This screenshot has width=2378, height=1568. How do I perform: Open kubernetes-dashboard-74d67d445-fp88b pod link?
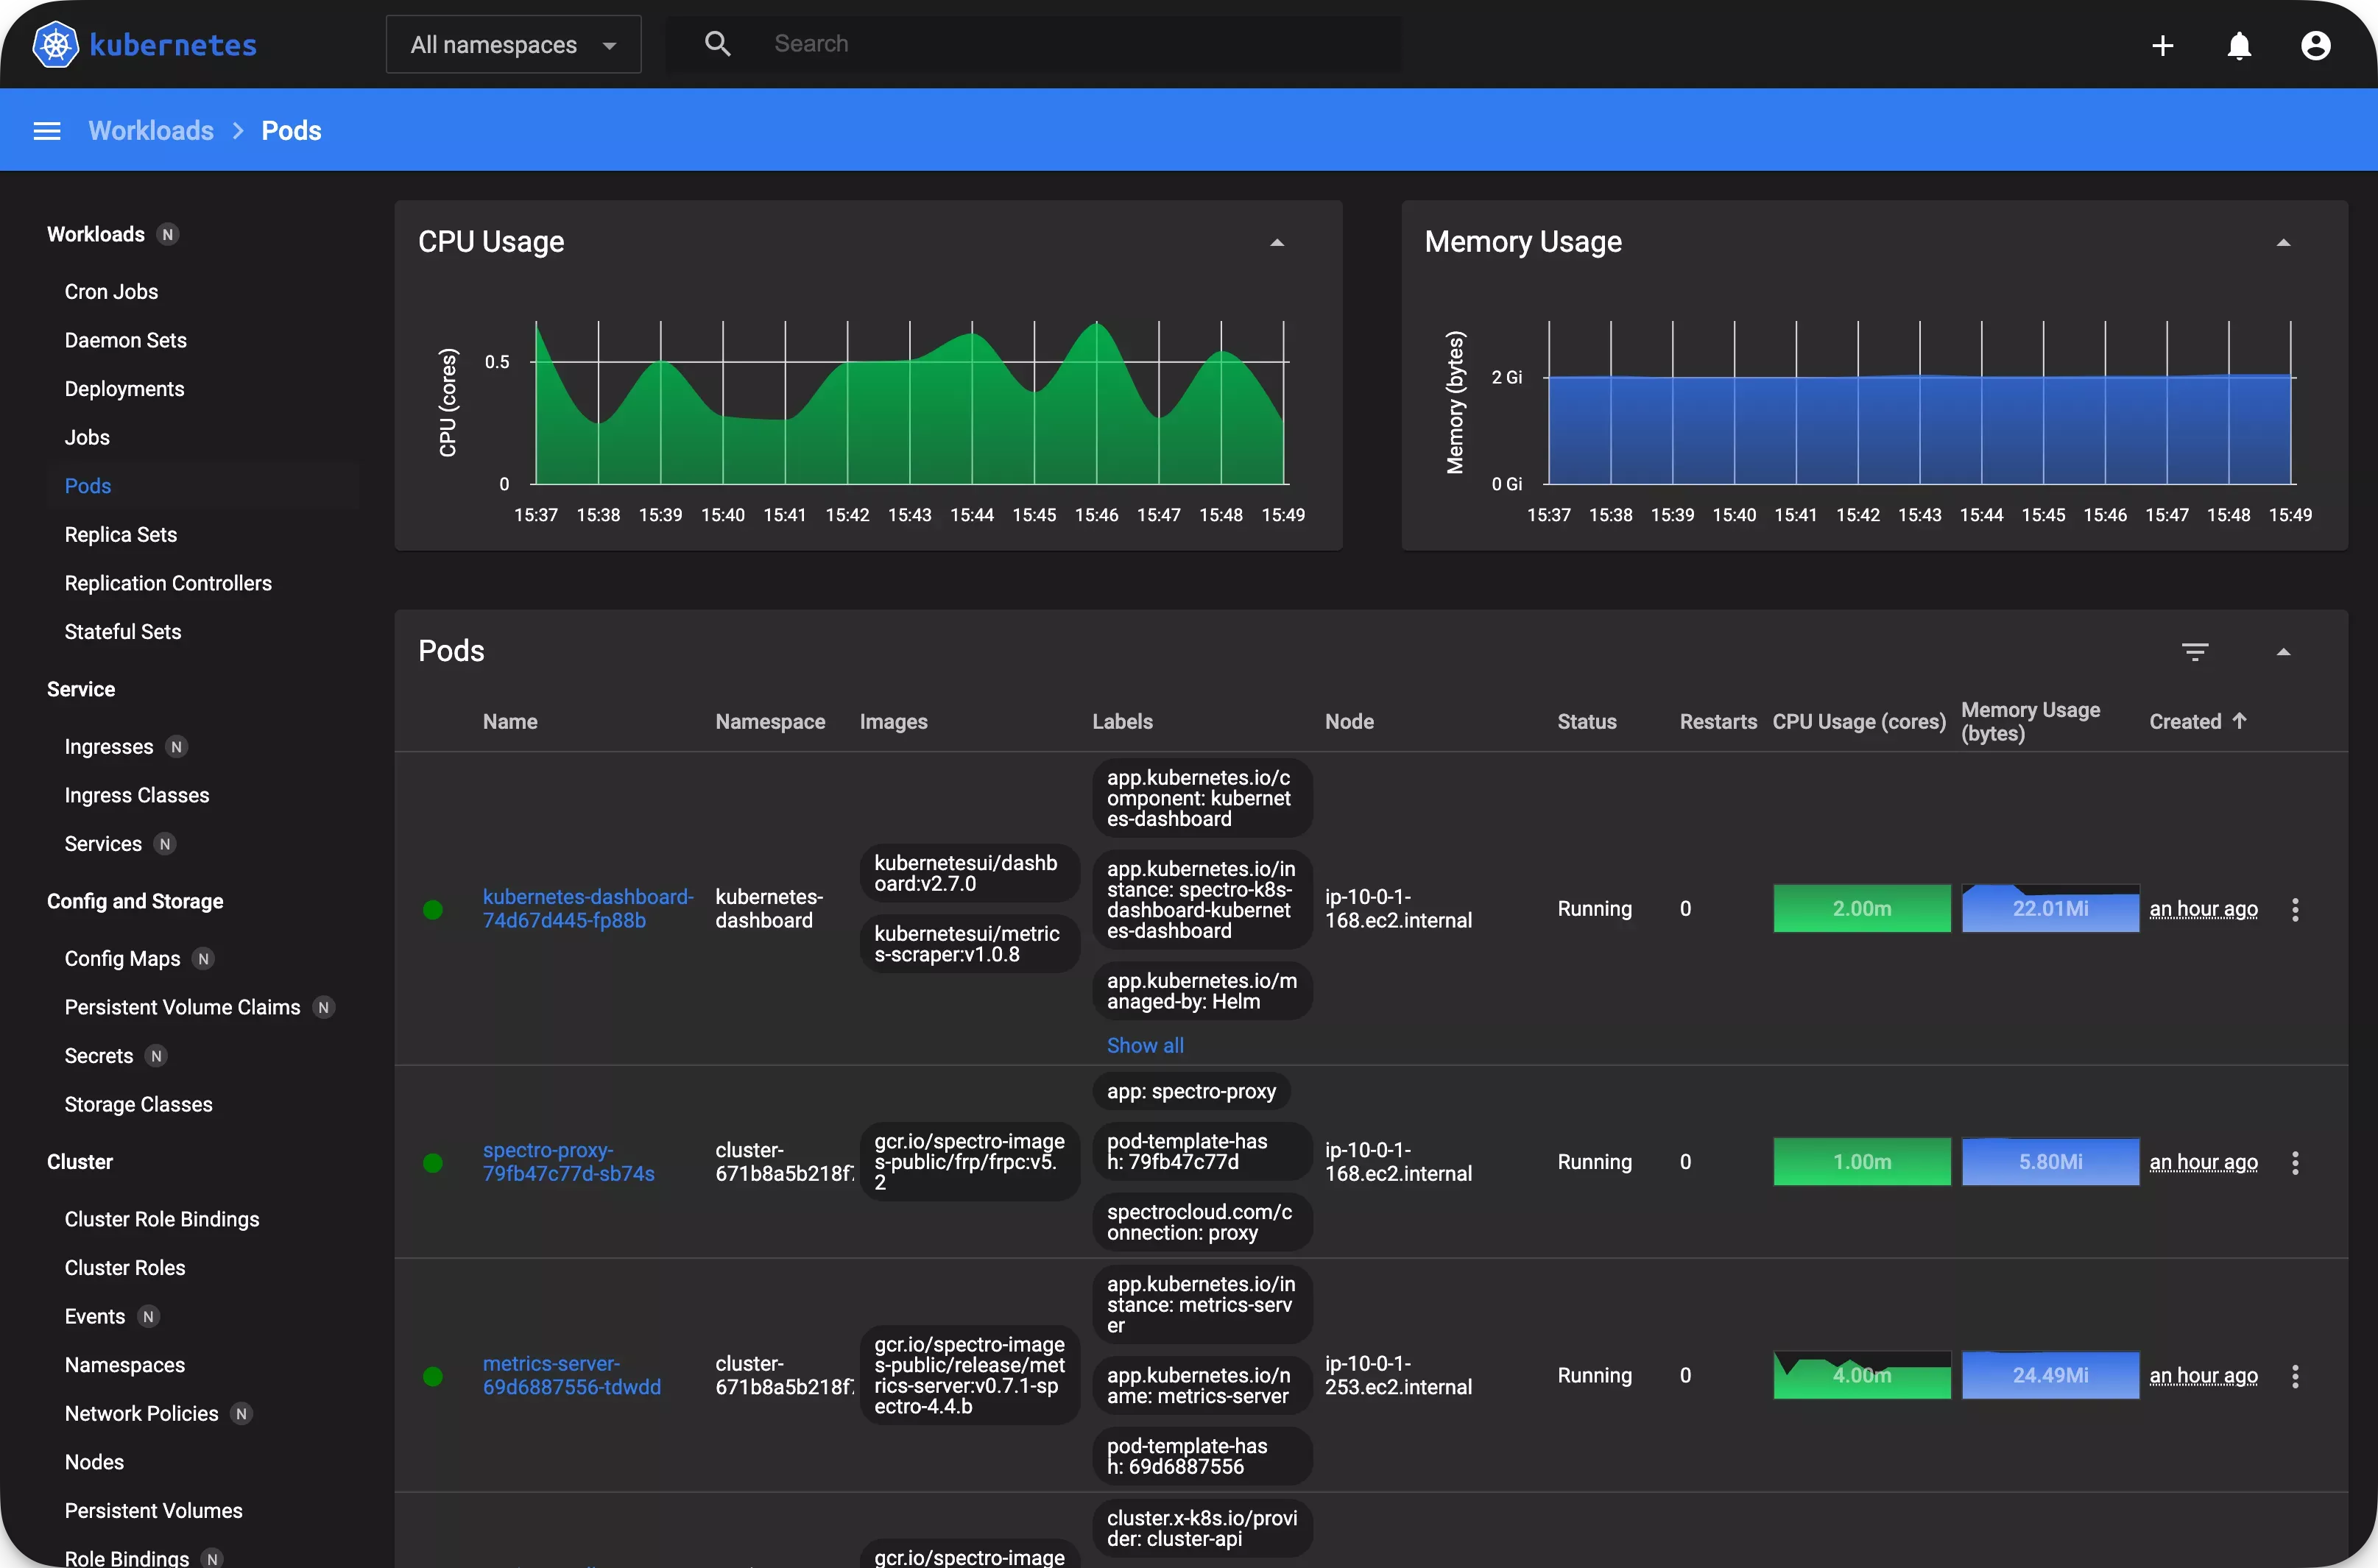click(588, 908)
